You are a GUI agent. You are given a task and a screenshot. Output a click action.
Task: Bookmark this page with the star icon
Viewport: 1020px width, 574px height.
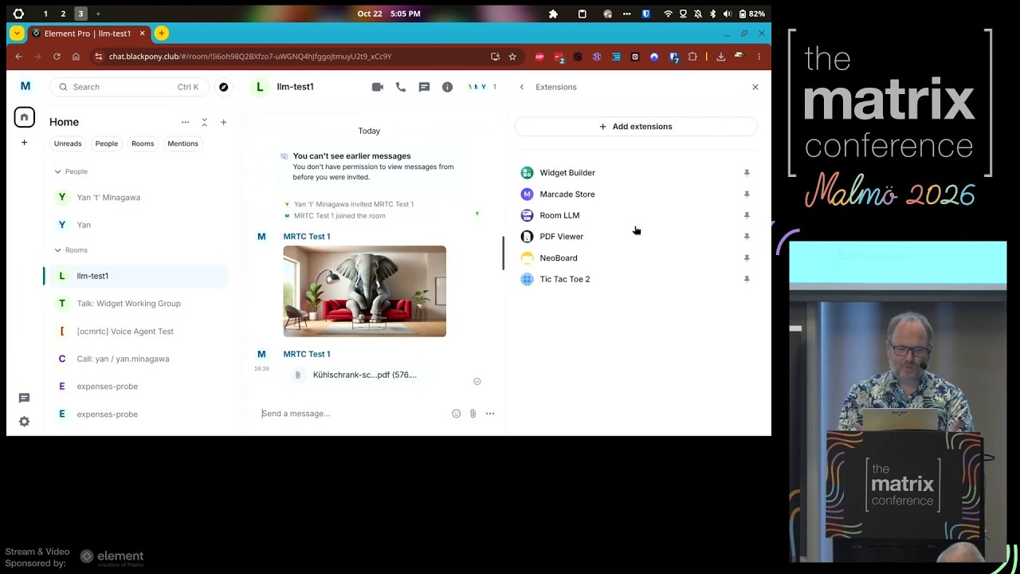click(x=512, y=57)
